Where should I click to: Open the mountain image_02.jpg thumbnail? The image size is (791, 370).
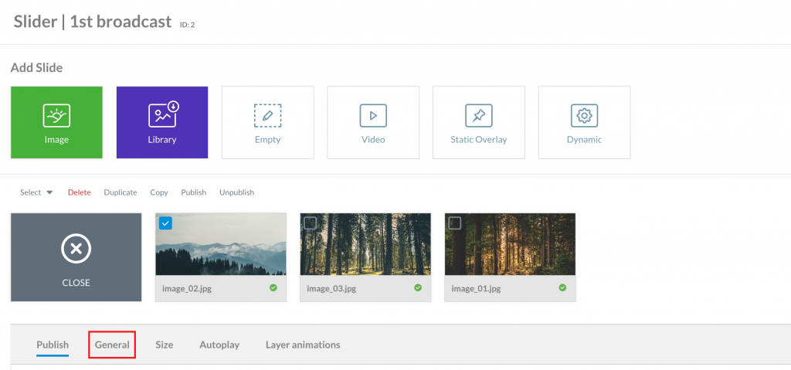220,244
